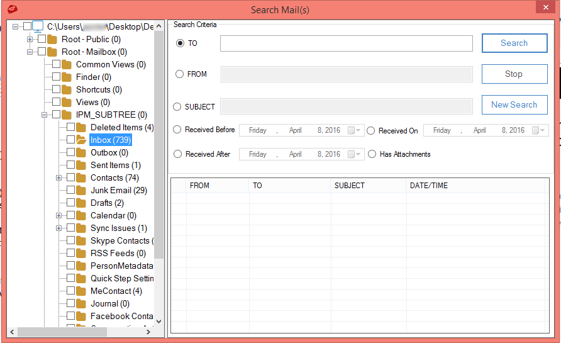561x343 pixels.
Task: Click the Junk Email folder icon
Action: [81, 190]
